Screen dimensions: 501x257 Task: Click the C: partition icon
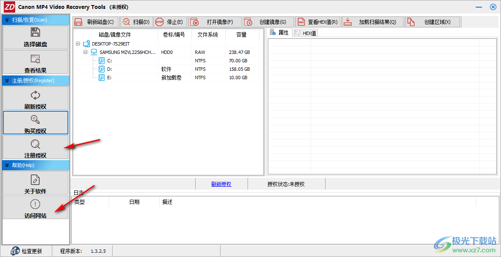(x=102, y=61)
